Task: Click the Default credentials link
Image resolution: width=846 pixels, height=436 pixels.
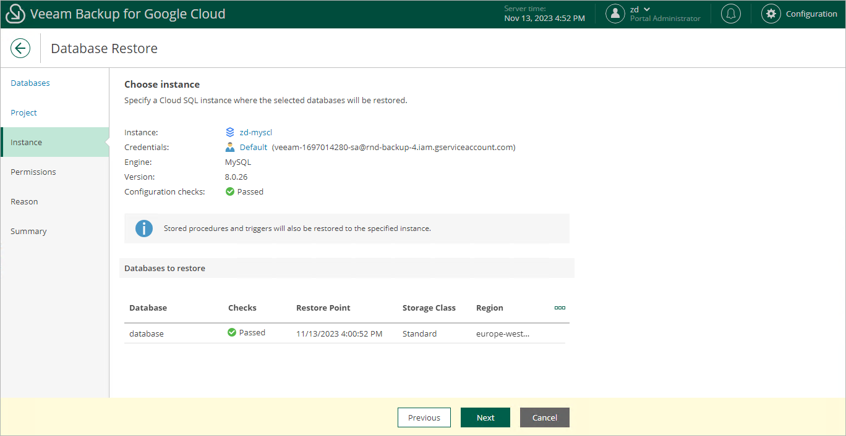Action: (254, 147)
